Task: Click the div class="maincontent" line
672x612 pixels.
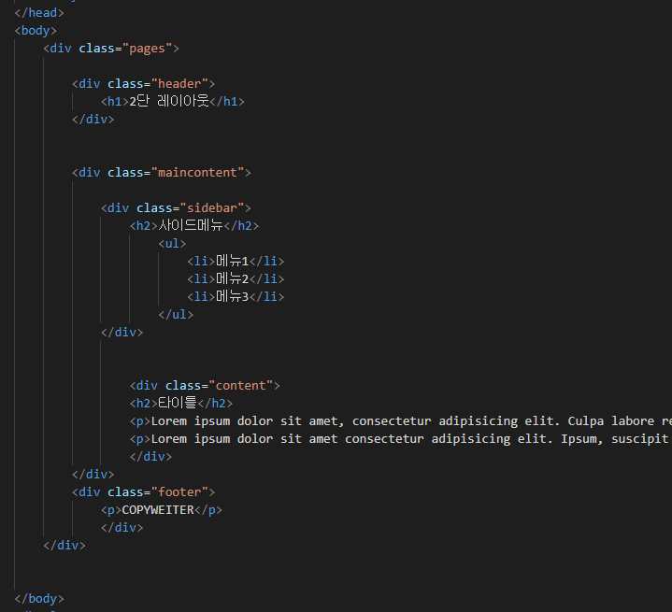Action: pyautogui.click(x=162, y=173)
